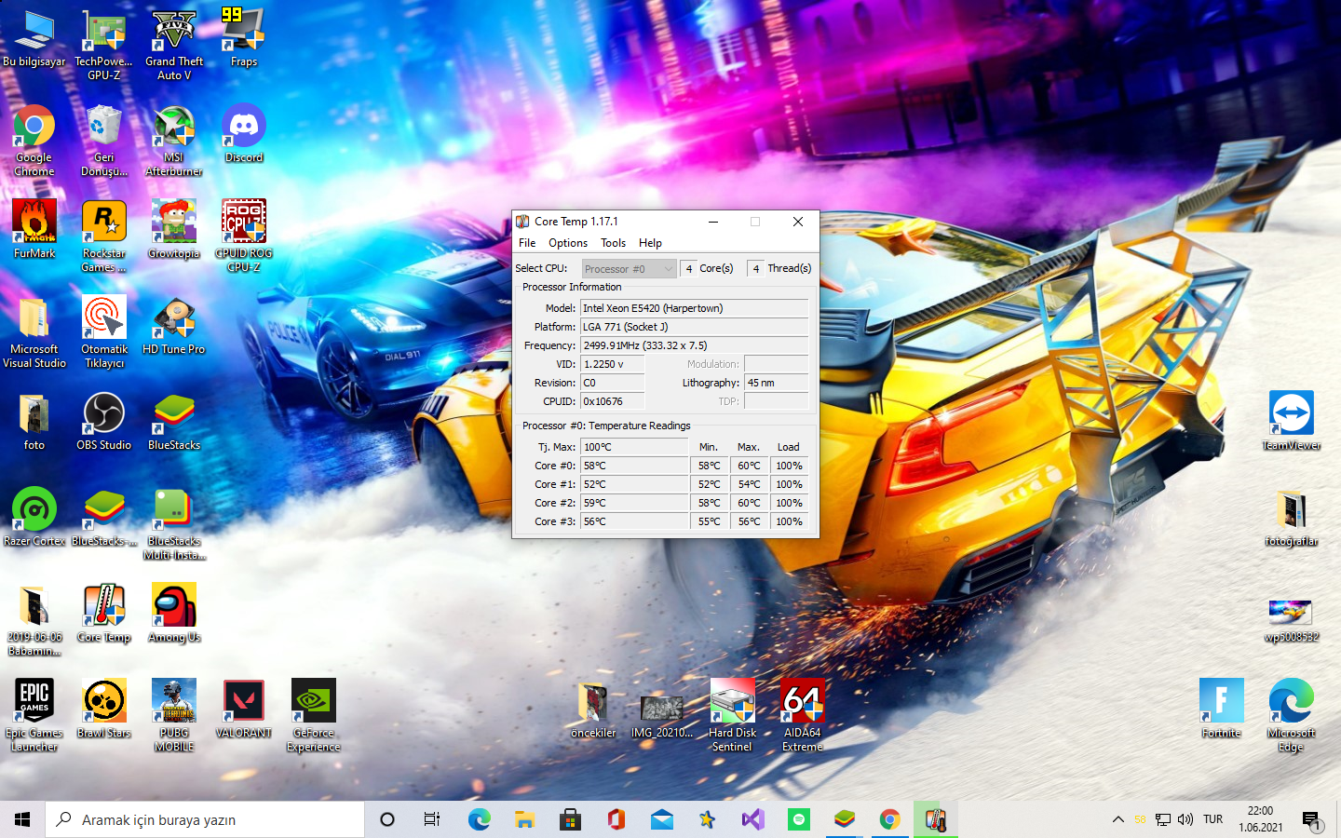Screen dimensions: 1341x838
Task: Select the GeForce Experience desktop icon
Action: pos(314,716)
